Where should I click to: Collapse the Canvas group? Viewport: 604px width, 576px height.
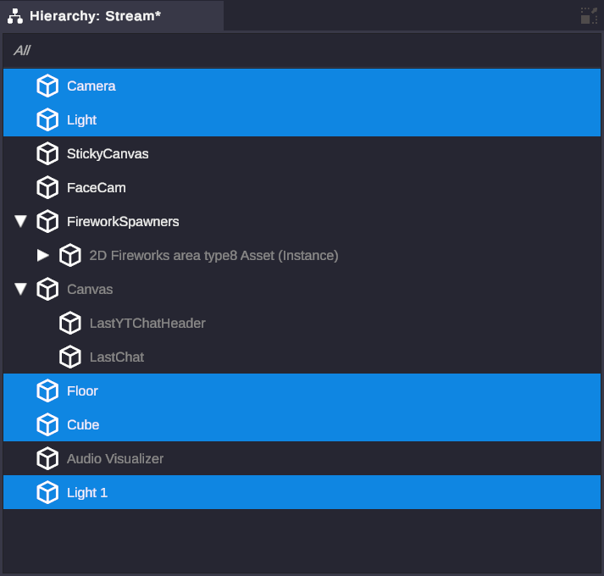pos(21,289)
